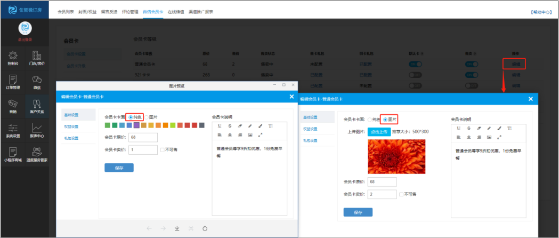Click 保存 button in the right dialog

[x=358, y=212]
